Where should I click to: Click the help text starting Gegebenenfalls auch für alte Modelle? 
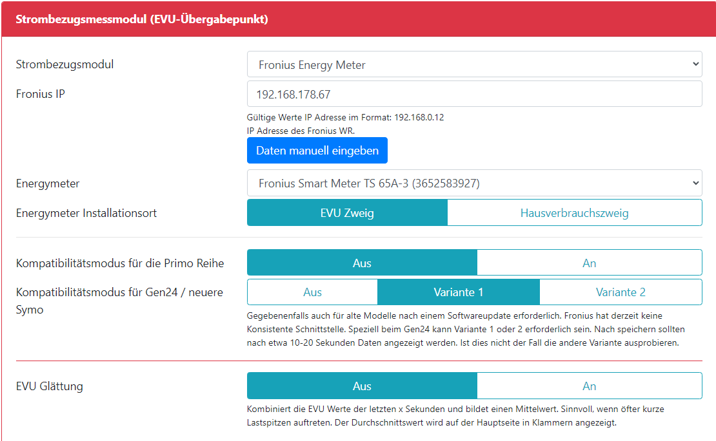point(466,329)
